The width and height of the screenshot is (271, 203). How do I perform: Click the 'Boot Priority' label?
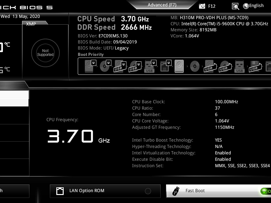91,55
